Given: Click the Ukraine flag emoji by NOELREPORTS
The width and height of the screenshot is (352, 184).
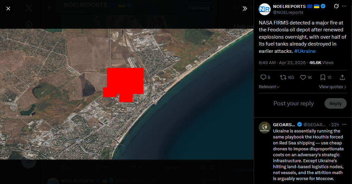Looking at the screenshot, I should [x=317, y=6].
